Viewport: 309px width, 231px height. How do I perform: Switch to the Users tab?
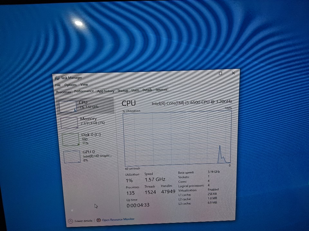coord(135,90)
